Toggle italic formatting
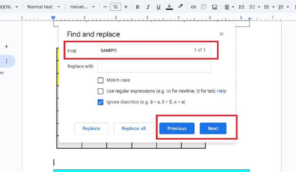The height and width of the screenshot is (172, 296). click(x=148, y=7)
